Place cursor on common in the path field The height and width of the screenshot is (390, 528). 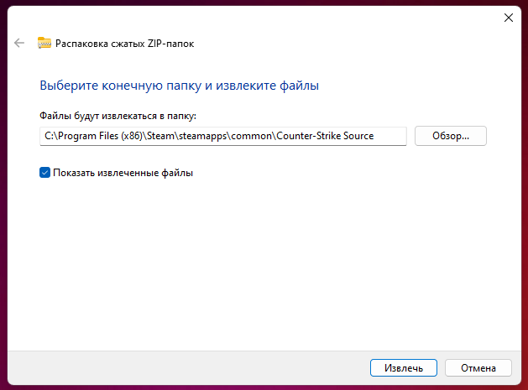pyautogui.click(x=251, y=136)
